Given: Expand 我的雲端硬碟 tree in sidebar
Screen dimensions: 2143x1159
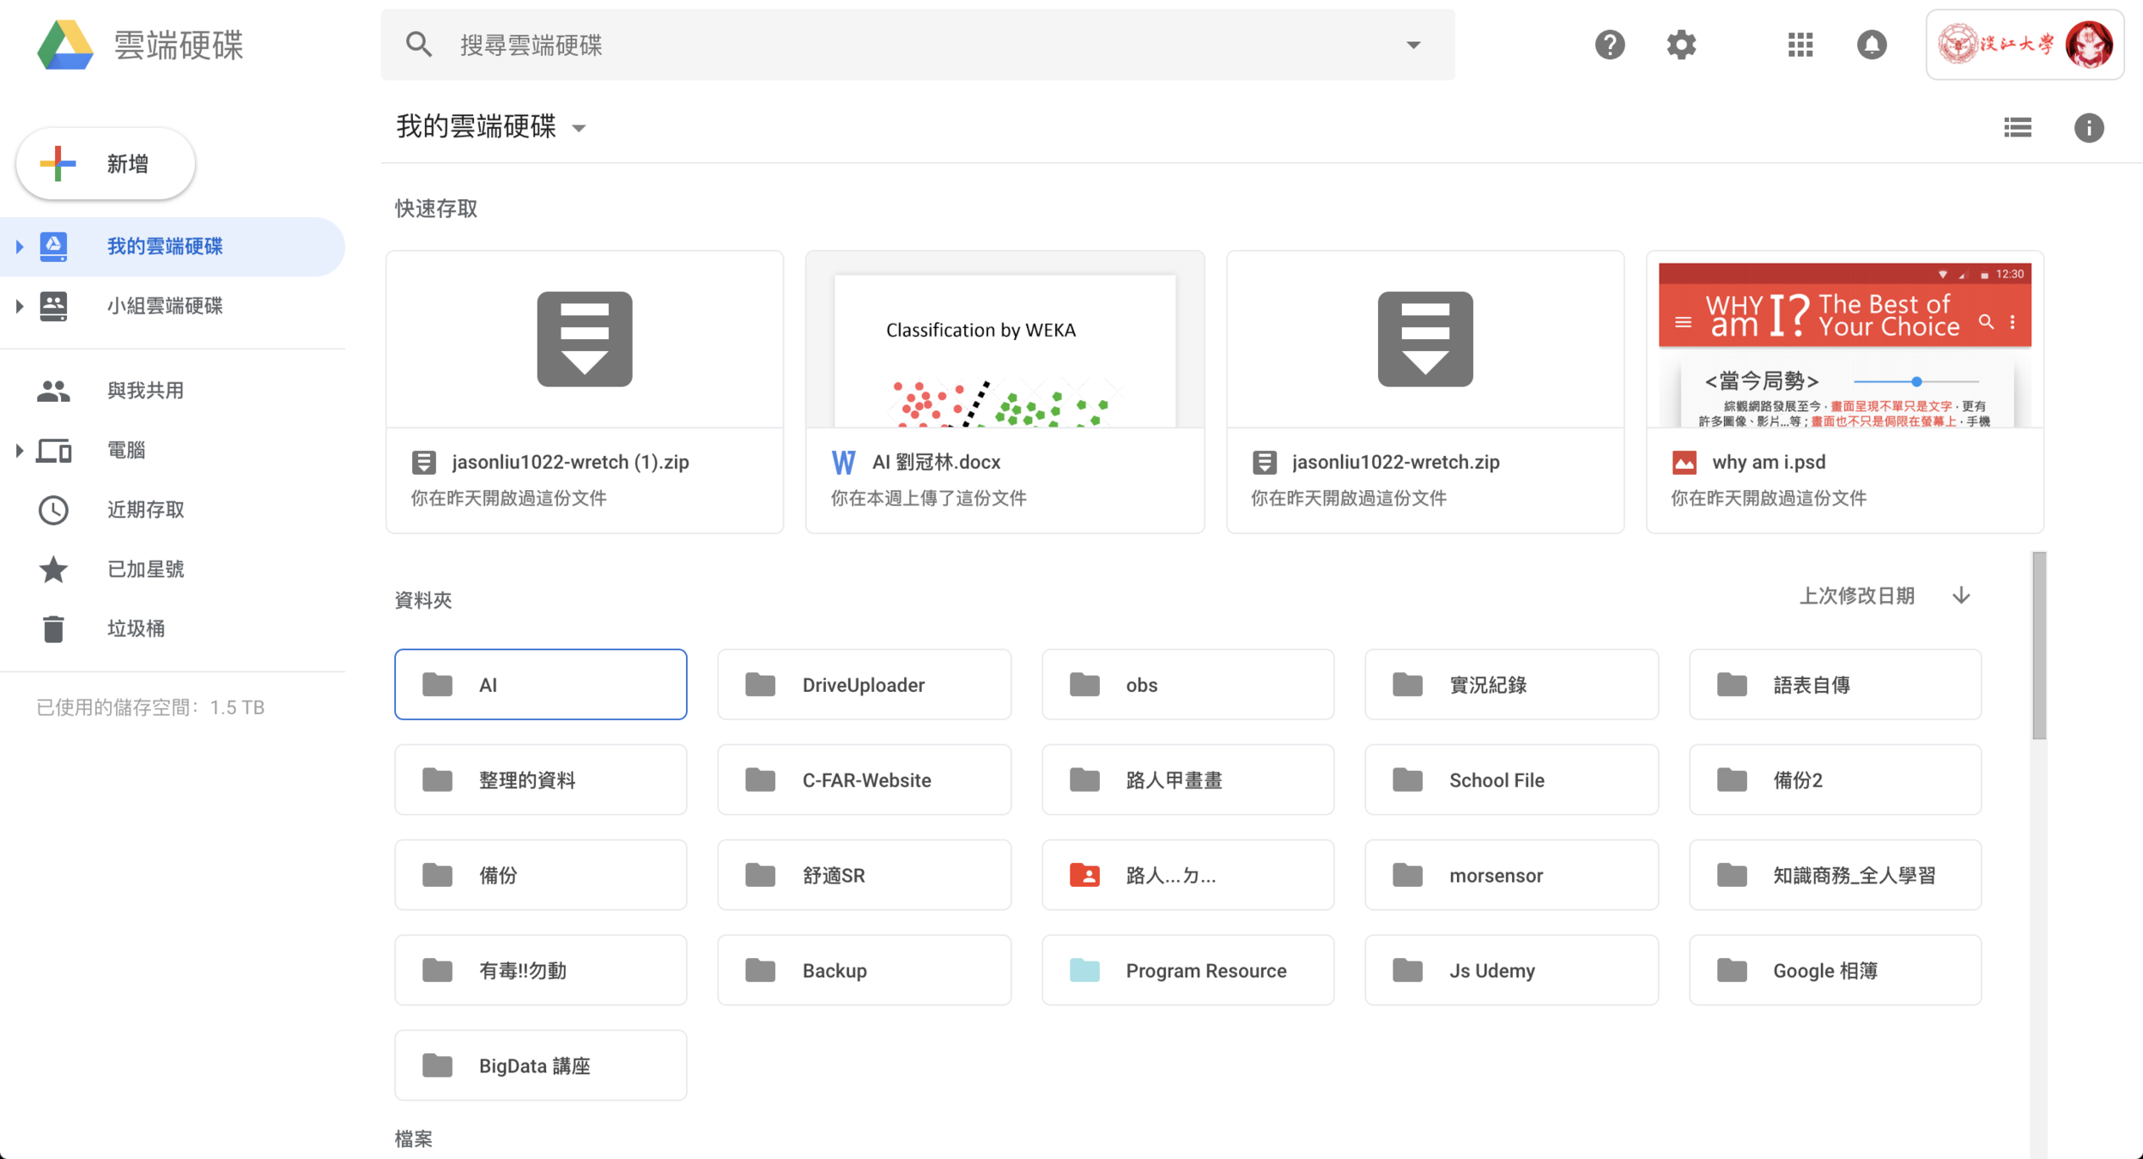Looking at the screenshot, I should [x=19, y=247].
